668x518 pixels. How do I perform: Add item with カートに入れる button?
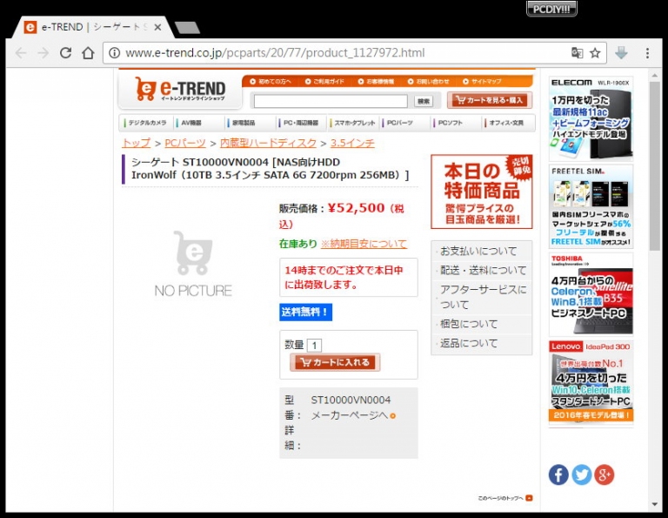(335, 362)
